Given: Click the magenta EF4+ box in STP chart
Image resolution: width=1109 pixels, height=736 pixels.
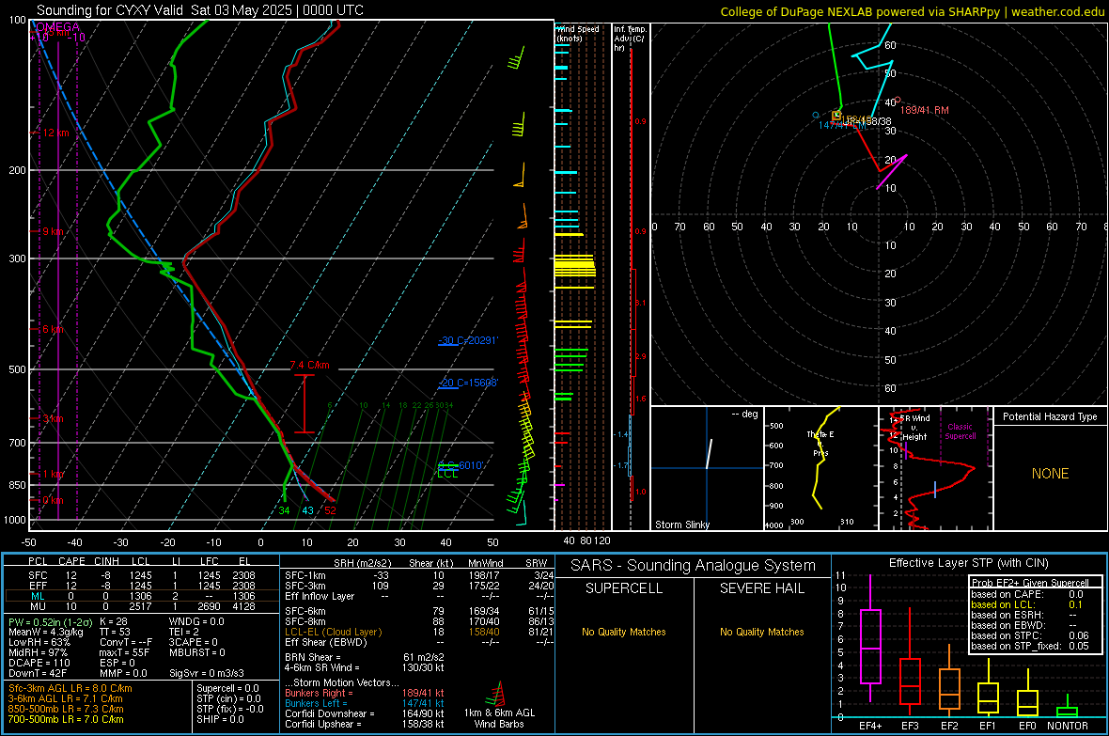Looking at the screenshot, I should pyautogui.click(x=870, y=646).
